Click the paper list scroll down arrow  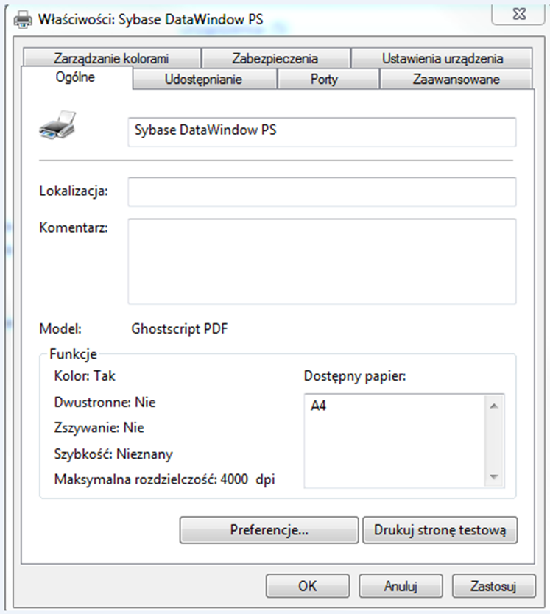(x=494, y=476)
